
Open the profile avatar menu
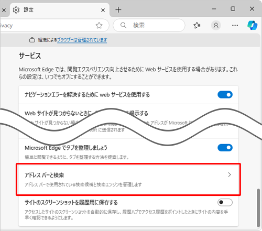coord(216,26)
